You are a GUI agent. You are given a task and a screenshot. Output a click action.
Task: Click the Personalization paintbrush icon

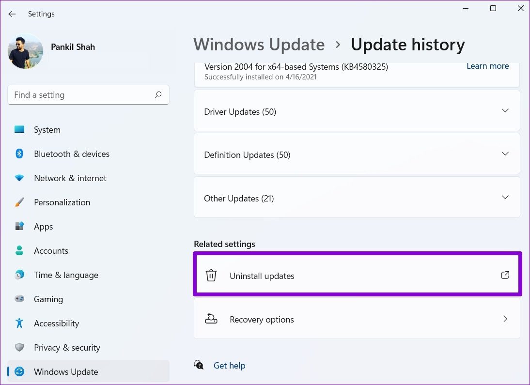click(x=19, y=202)
